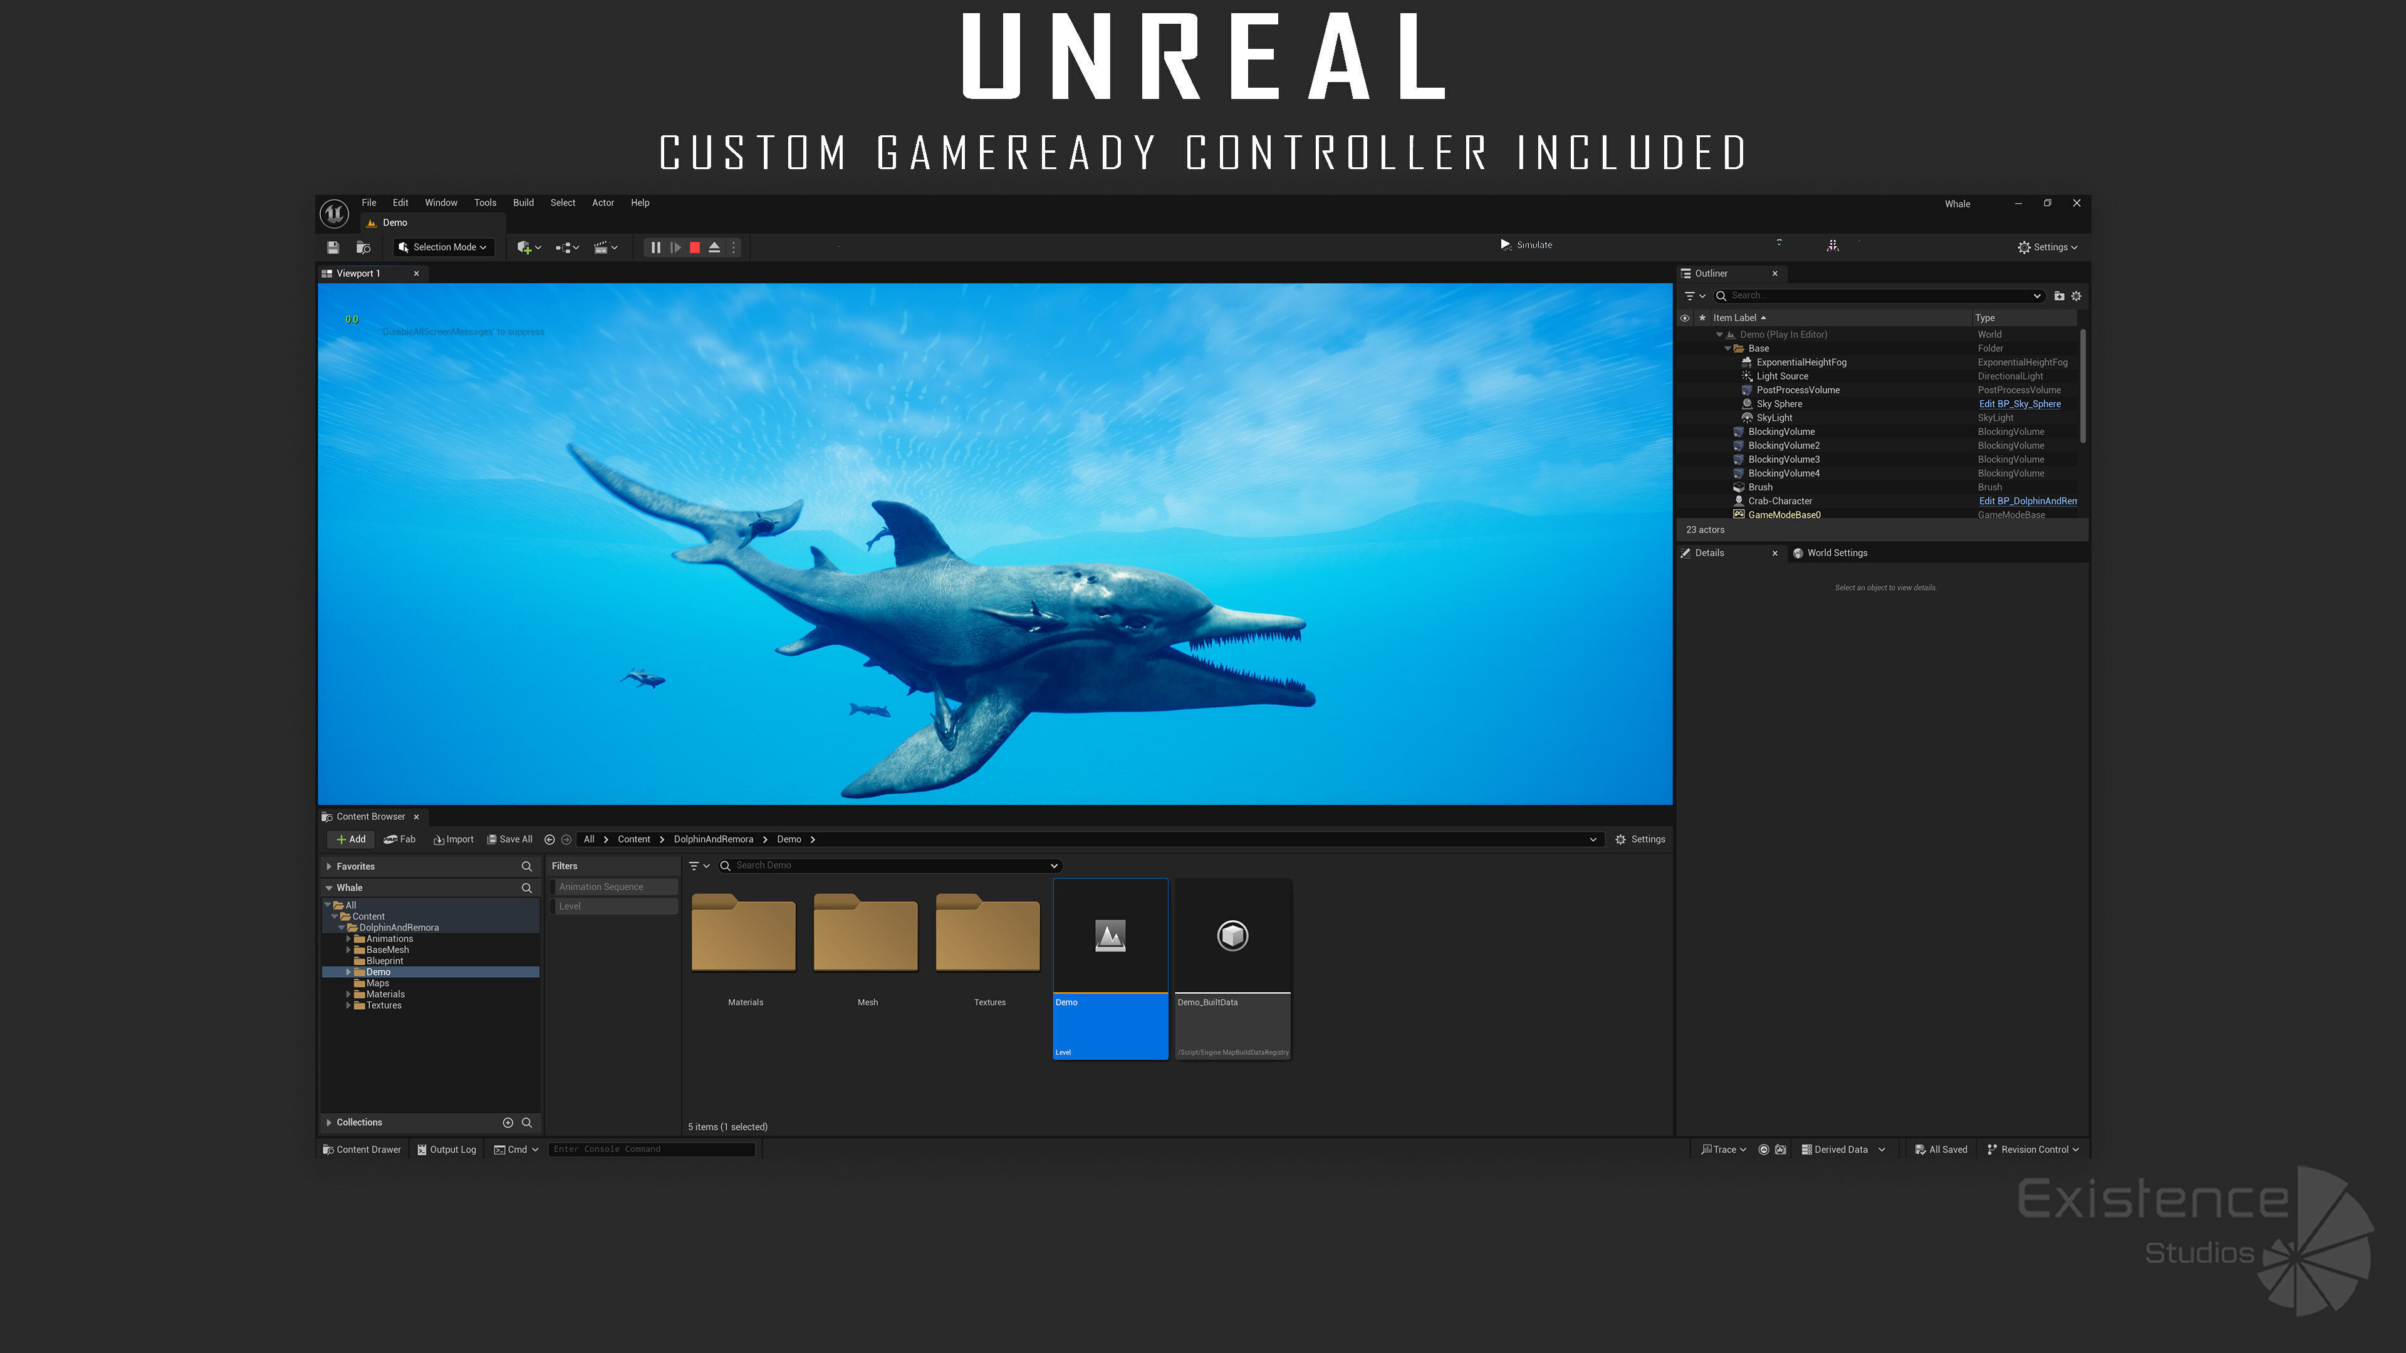
Task: Select the Blueprint folder in tree
Action: [385, 961]
